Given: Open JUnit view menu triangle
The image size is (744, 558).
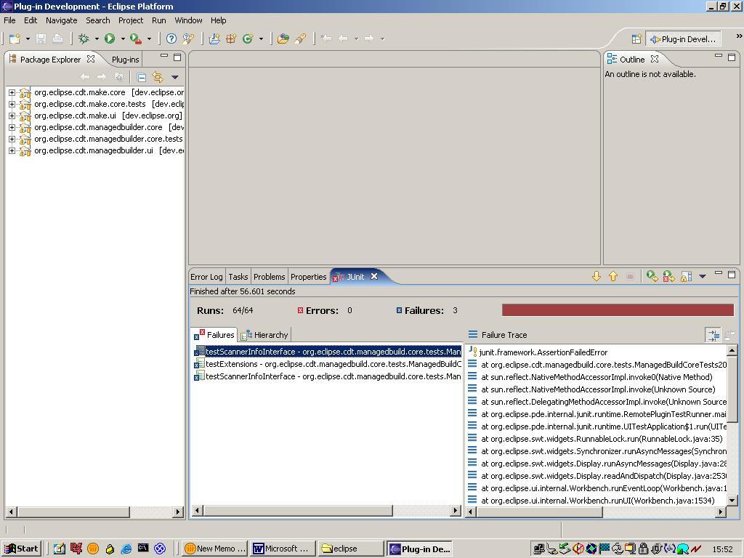Looking at the screenshot, I should 703,276.
